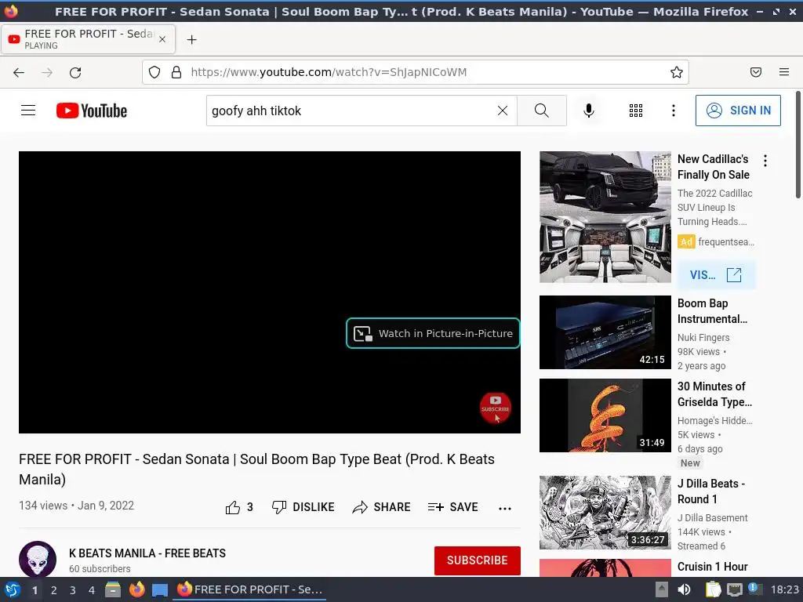Viewport: 803px width, 602px height.
Task: Go back with the browser back arrow
Action: click(19, 72)
